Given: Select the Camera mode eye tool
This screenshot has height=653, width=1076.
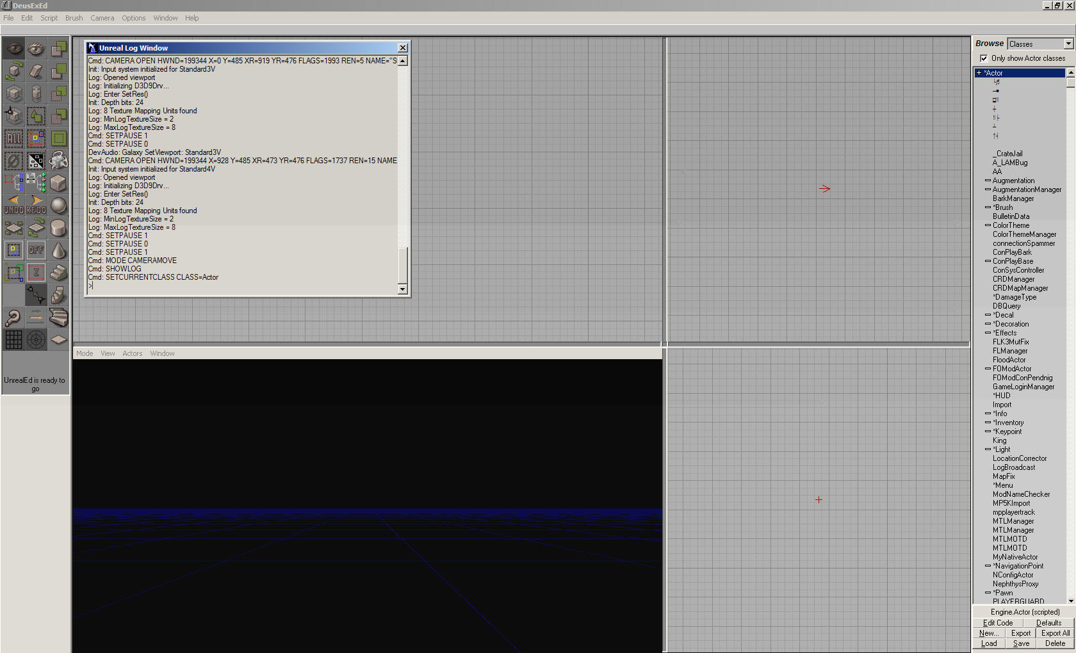Looking at the screenshot, I should coord(14,49).
